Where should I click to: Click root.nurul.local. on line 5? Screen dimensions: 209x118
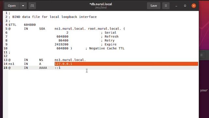(x=104, y=29)
